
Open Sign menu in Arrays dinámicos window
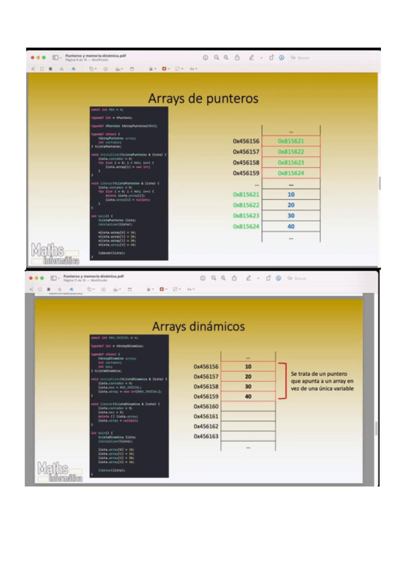tap(117, 289)
